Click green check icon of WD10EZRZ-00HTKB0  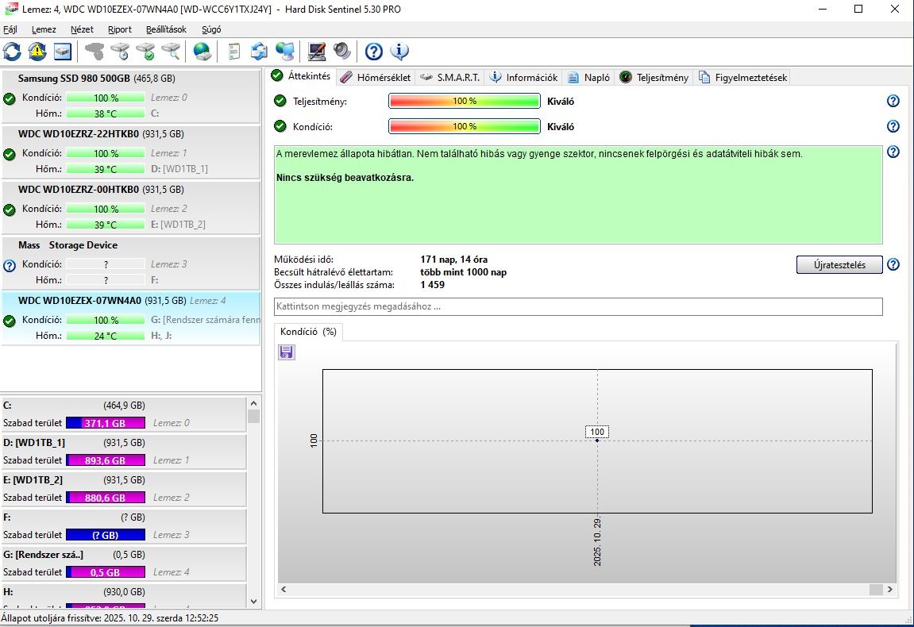pyautogui.click(x=10, y=210)
